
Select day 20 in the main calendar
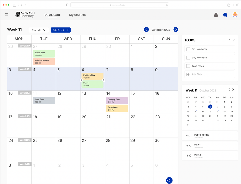point(92,126)
